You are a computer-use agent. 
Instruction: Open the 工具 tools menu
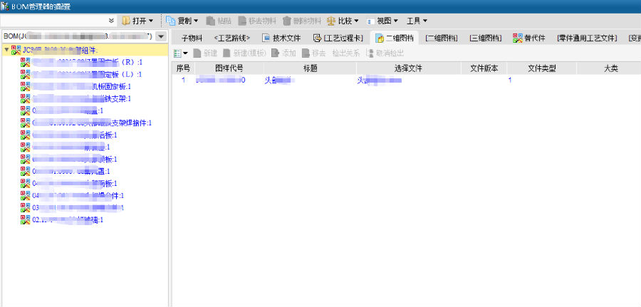[x=417, y=21]
